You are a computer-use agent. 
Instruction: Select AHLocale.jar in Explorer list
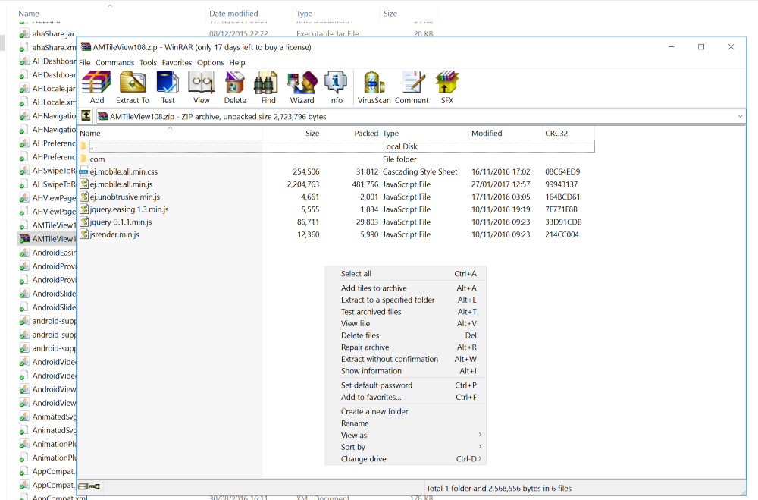point(47,88)
